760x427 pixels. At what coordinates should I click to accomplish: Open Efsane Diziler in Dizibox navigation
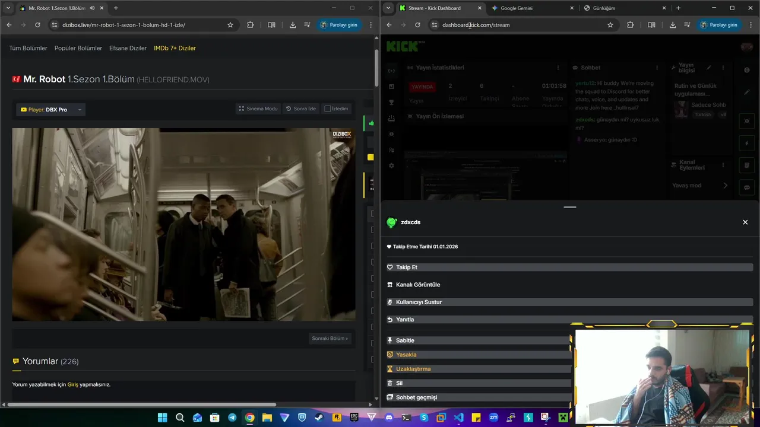128,48
